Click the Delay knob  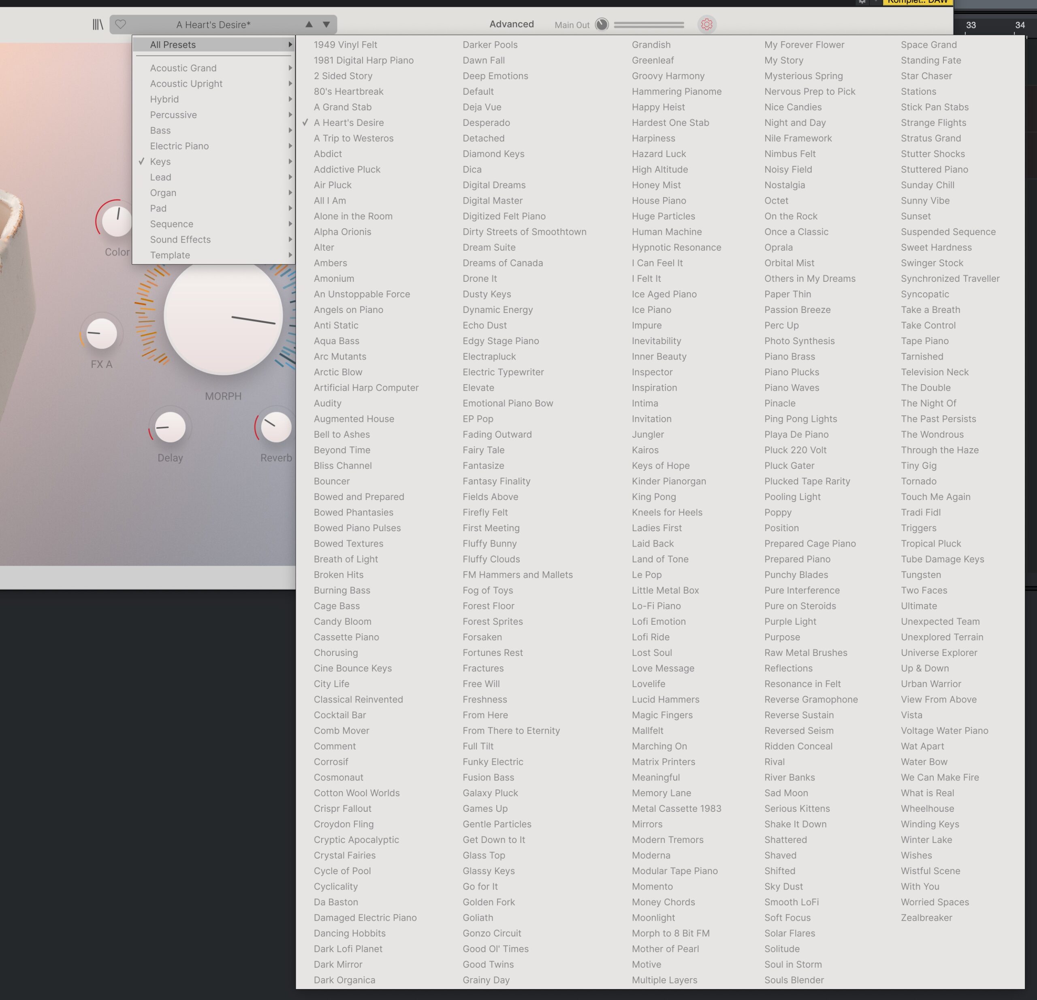170,427
